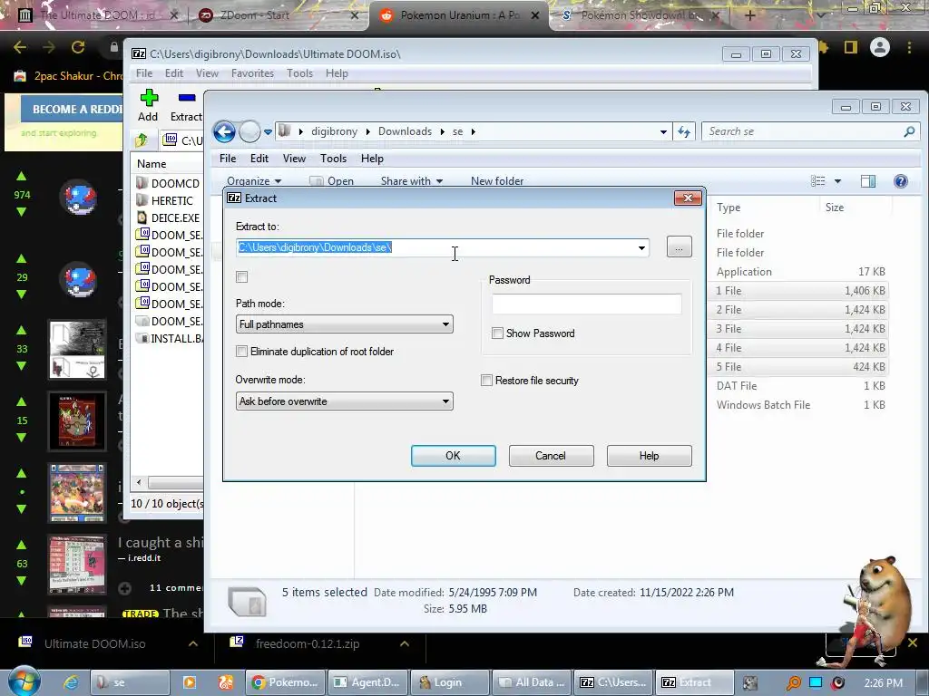The height and width of the screenshot is (696, 929).
Task: Click Open in Explorer toolbar
Action: 333,181
